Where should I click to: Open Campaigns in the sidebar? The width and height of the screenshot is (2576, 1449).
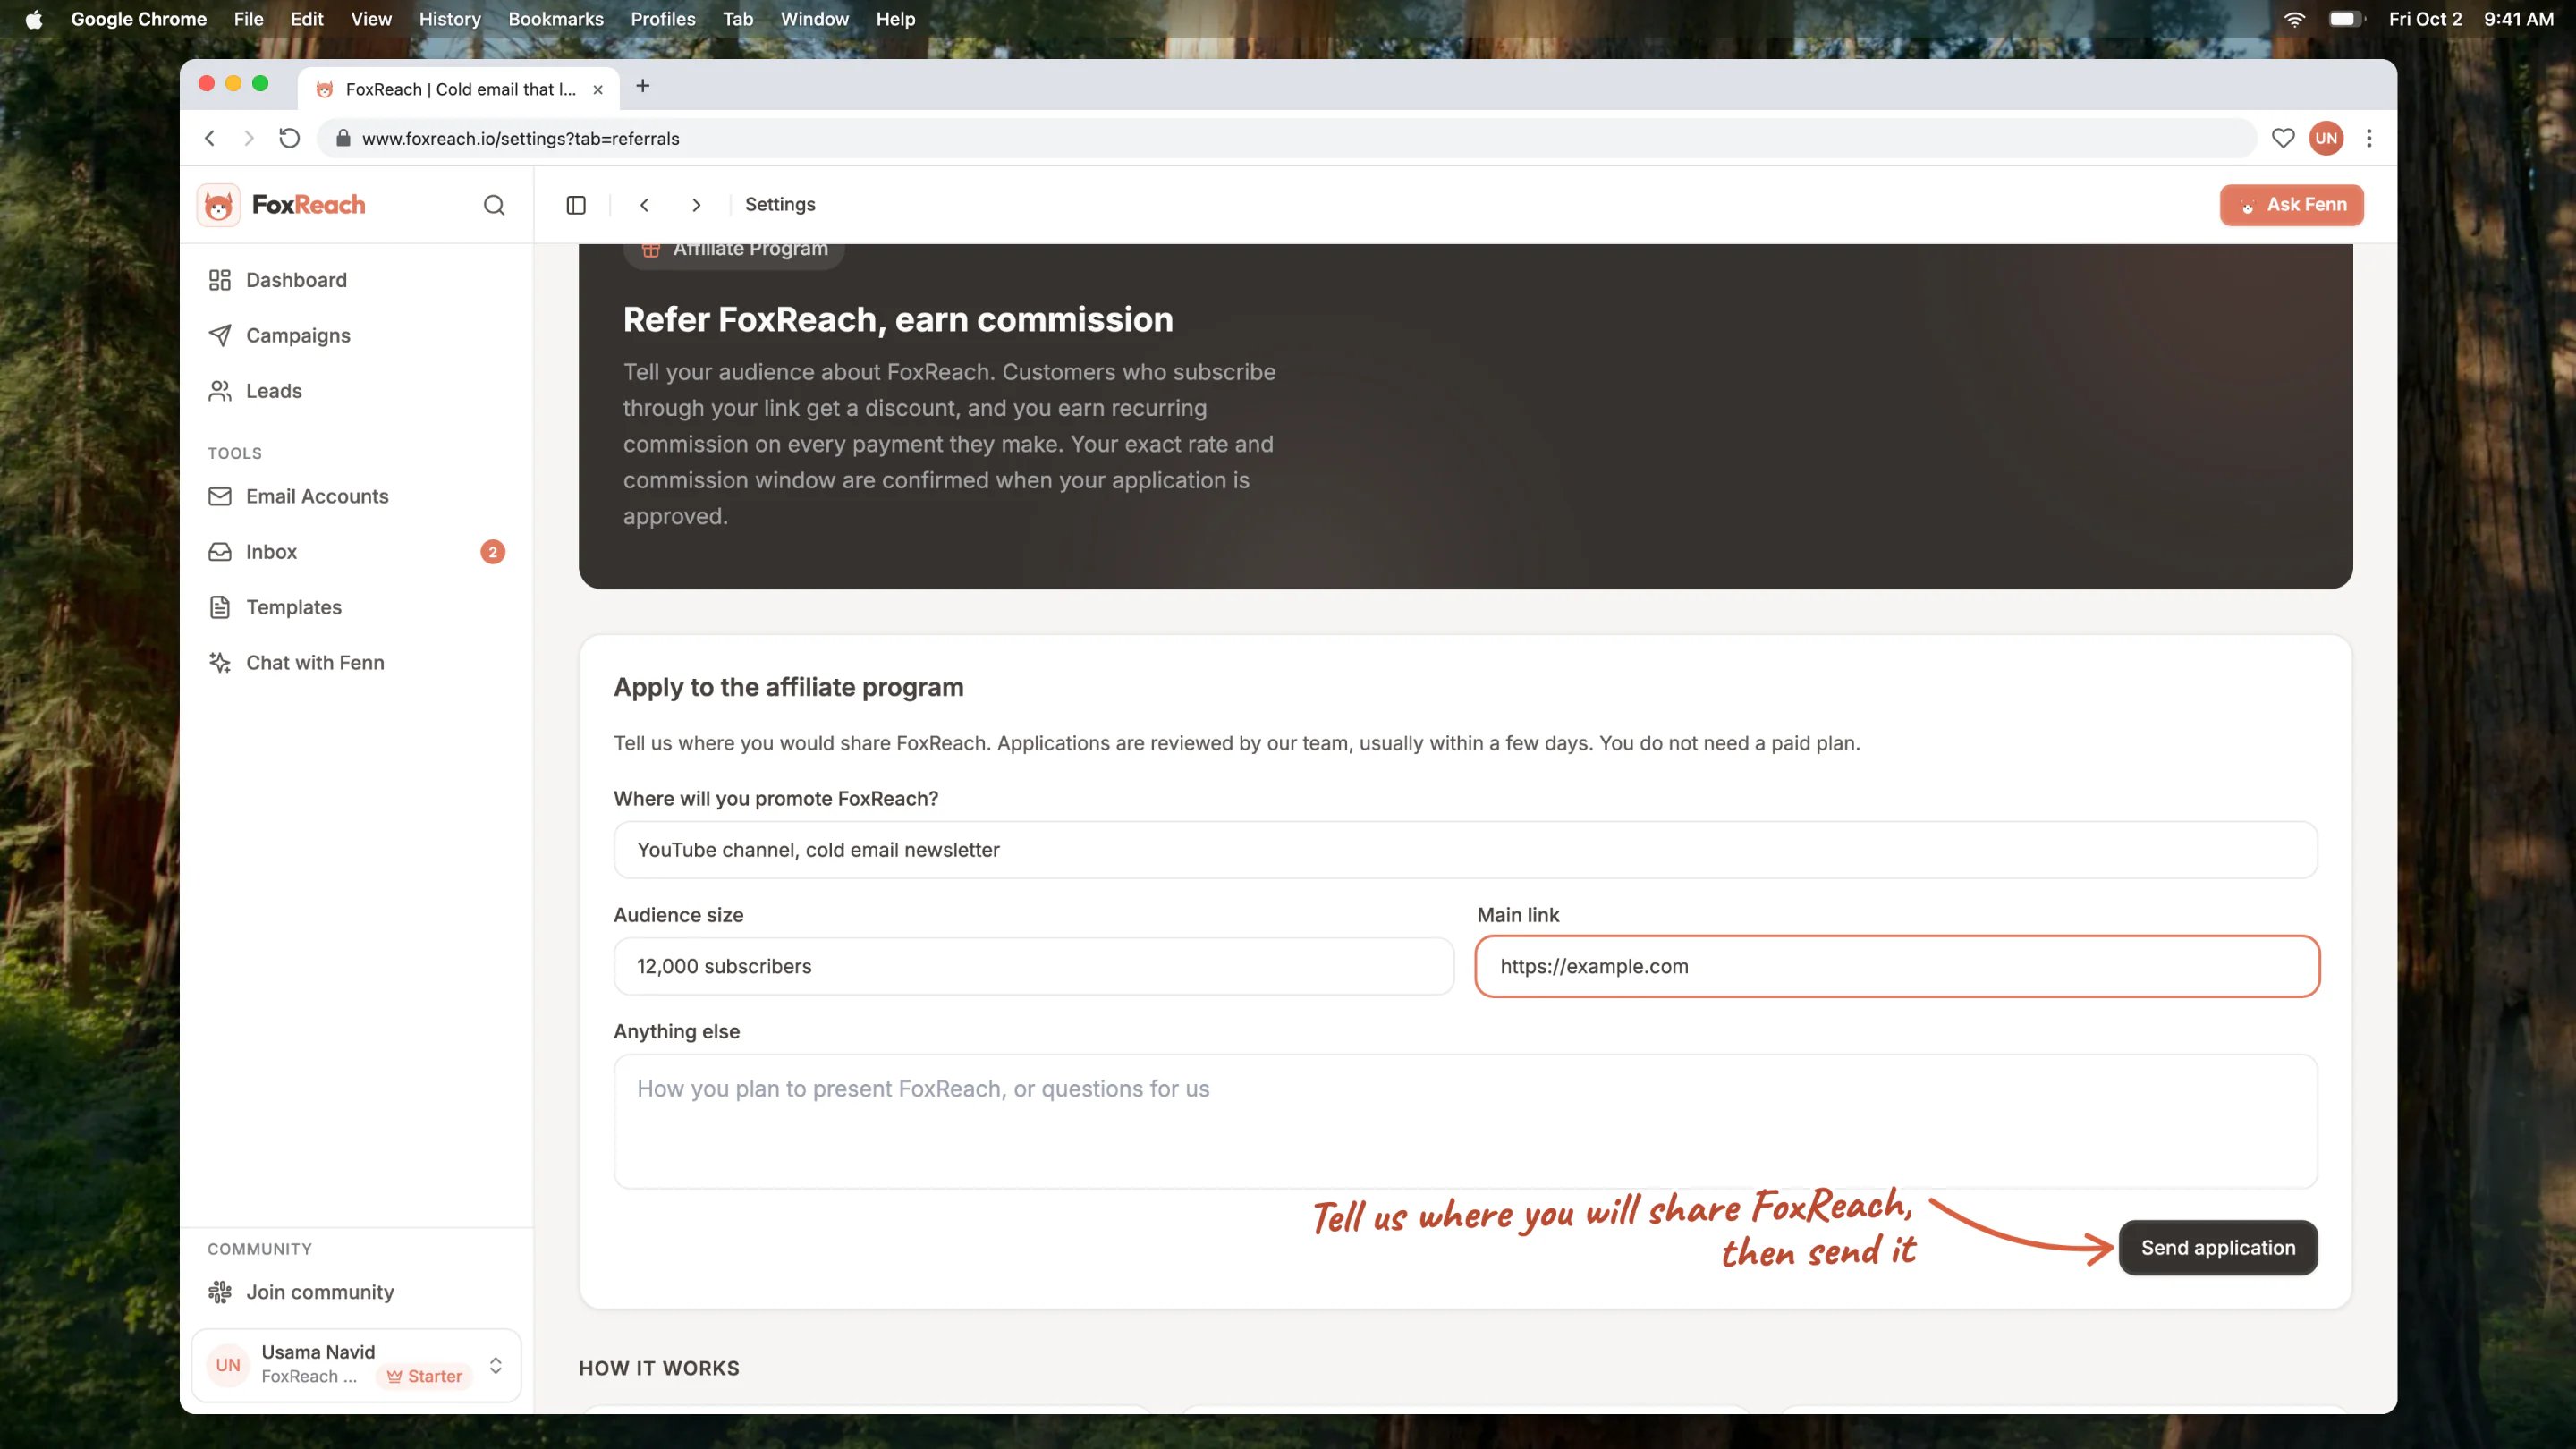357,335
